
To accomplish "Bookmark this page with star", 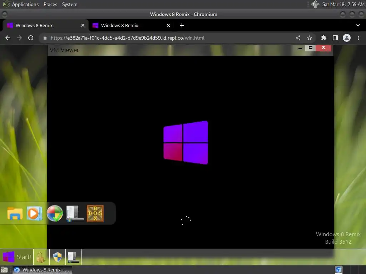I will [310, 38].
